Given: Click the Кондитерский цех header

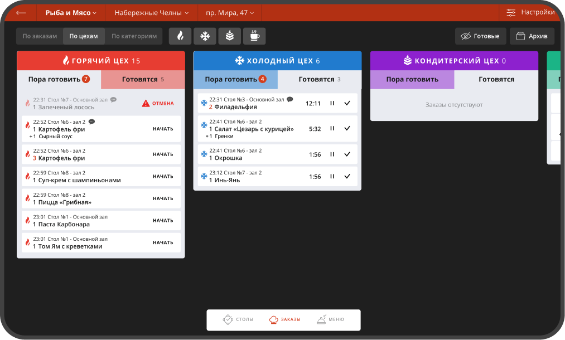Looking at the screenshot, I should pos(455,61).
